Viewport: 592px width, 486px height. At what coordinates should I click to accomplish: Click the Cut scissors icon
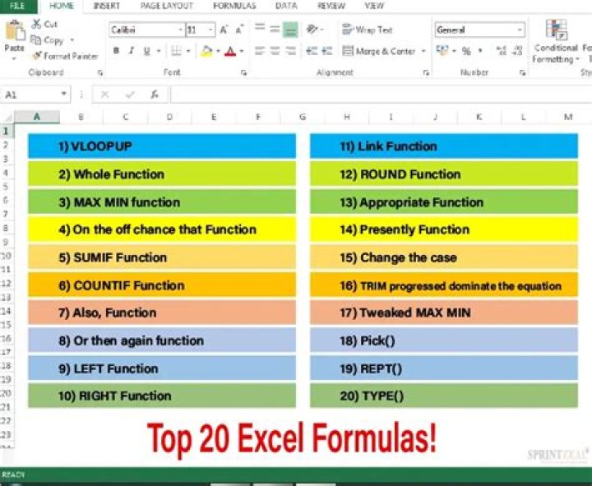37,25
